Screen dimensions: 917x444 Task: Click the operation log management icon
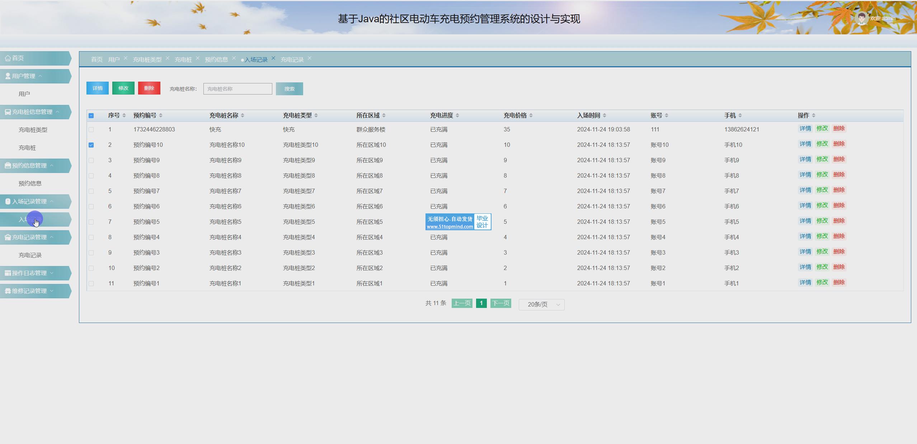pyautogui.click(x=8, y=273)
